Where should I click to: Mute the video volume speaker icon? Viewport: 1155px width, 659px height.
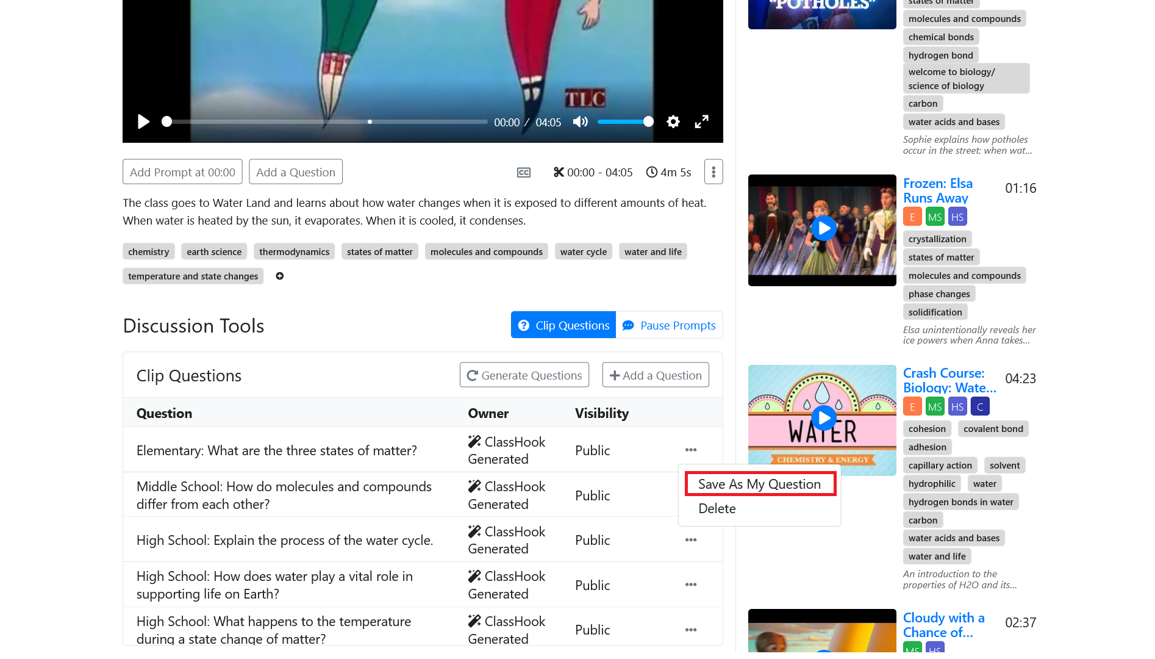580,122
